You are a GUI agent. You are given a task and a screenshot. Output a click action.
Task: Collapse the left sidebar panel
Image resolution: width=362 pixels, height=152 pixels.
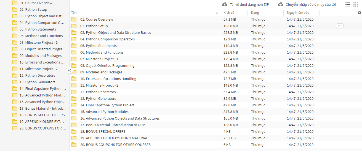pyautogui.click(x=69, y=71)
